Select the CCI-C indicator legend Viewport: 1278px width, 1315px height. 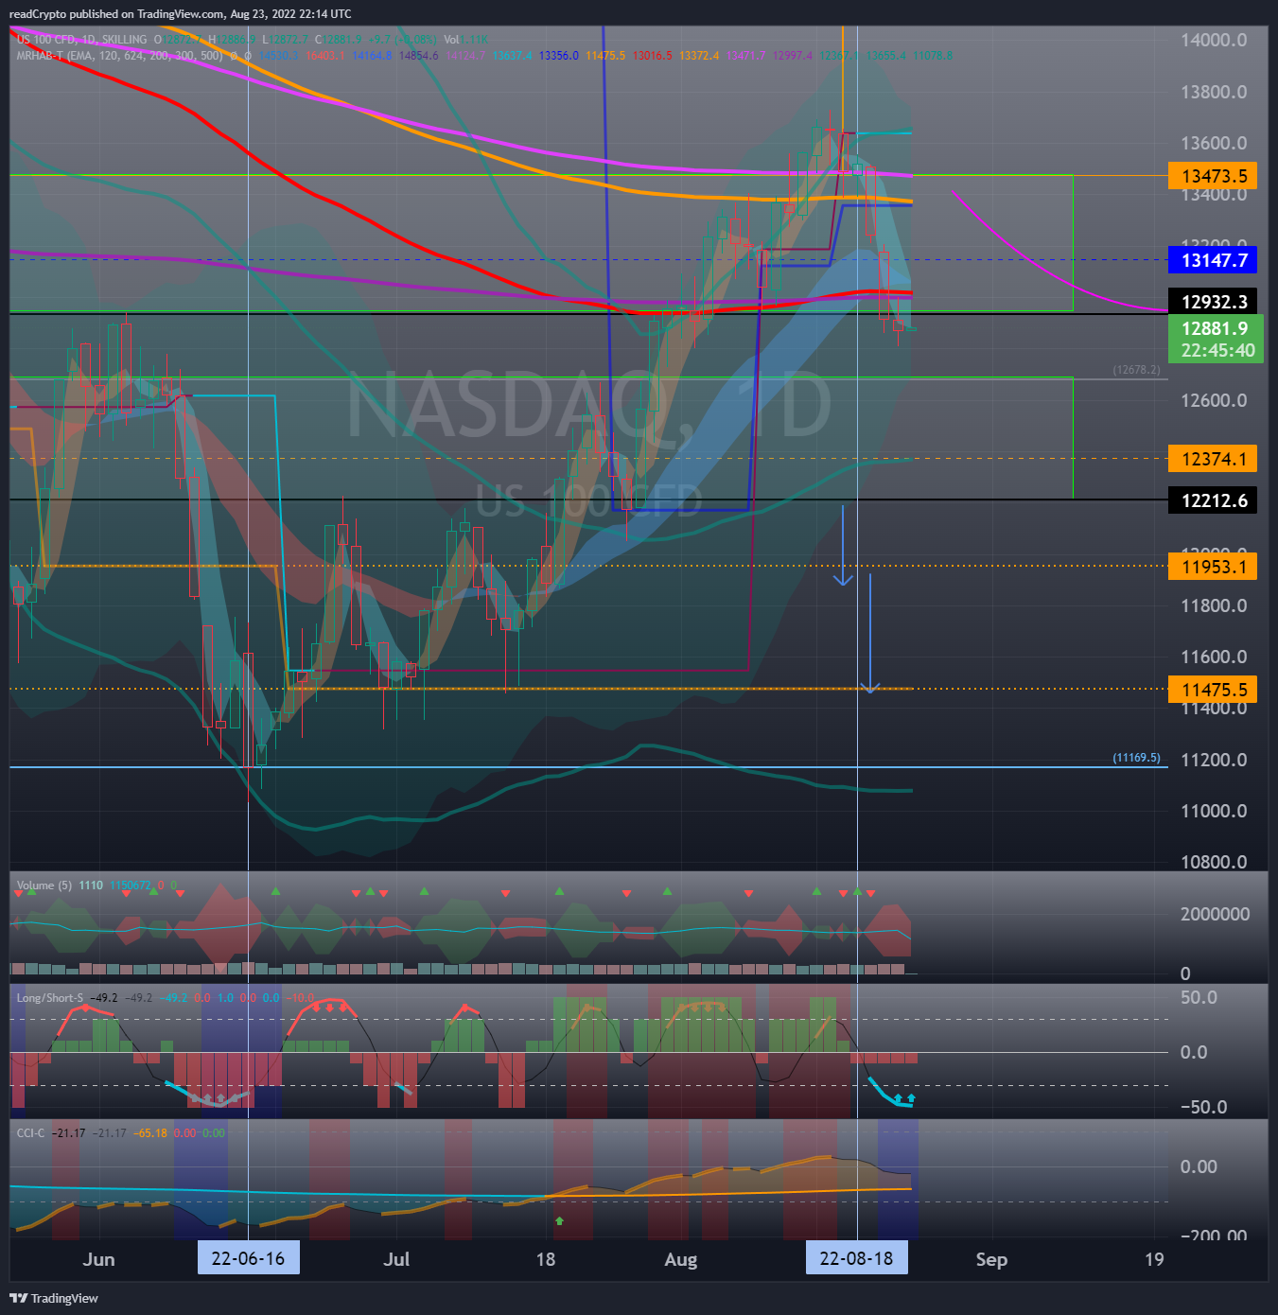point(30,1133)
